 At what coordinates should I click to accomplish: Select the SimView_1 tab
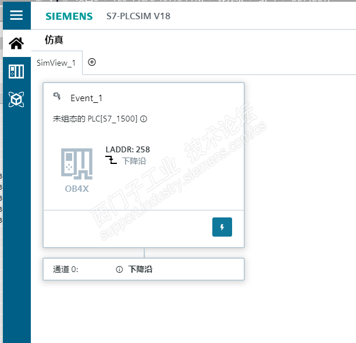coord(56,63)
